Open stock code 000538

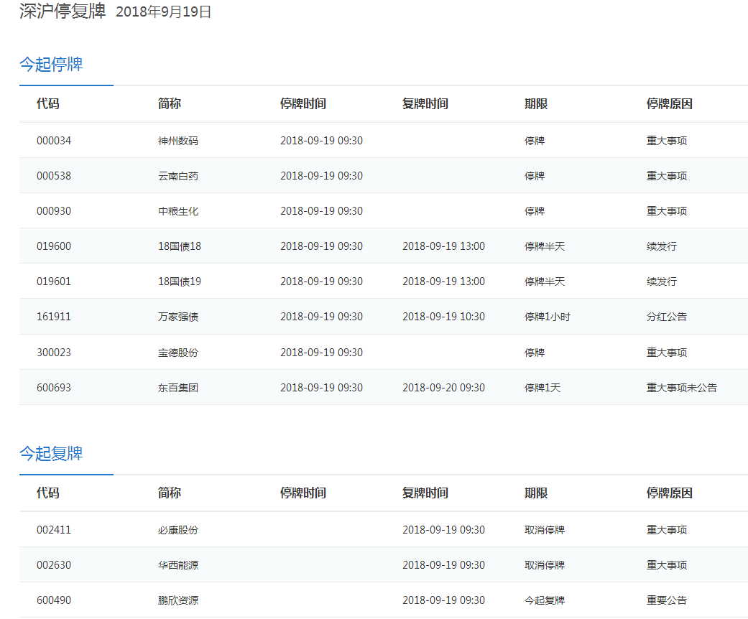(54, 176)
